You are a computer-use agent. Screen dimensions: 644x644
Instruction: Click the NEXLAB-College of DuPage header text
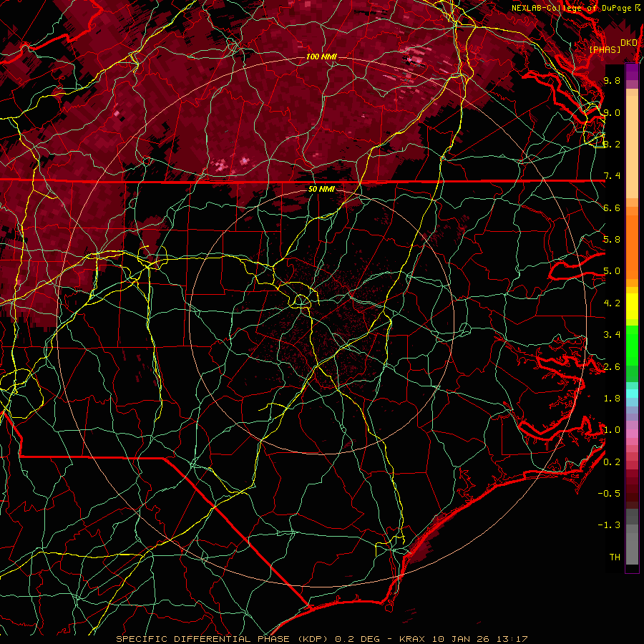pos(571,8)
